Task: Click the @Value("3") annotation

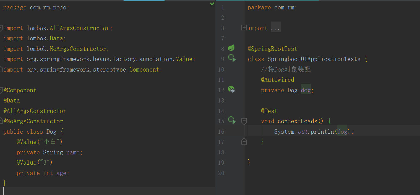Action: pos(34,163)
